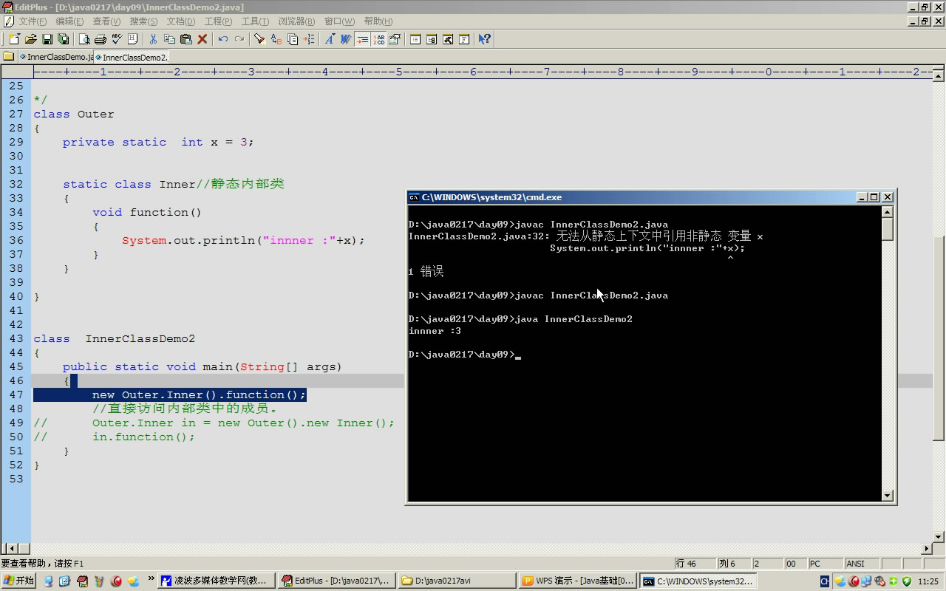Screen dimensions: 946x591
Task: Click the Print toolbar icon
Action: (x=101, y=39)
